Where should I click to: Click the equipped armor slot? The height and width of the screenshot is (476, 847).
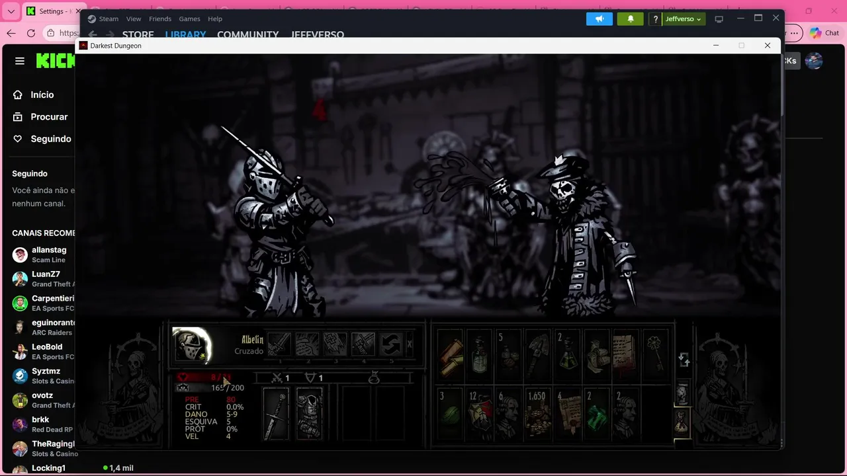309,414
